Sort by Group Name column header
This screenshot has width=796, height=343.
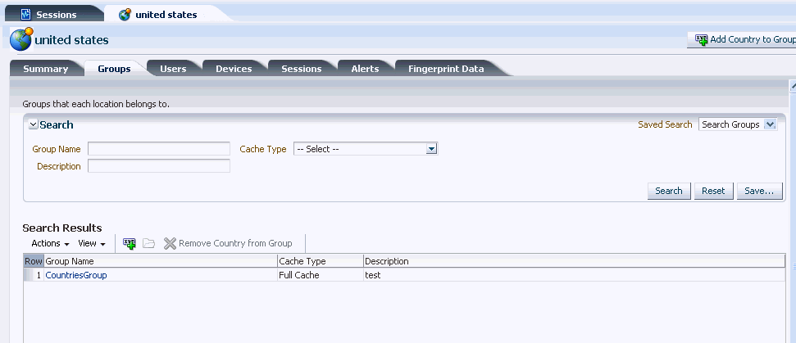pyautogui.click(x=161, y=261)
